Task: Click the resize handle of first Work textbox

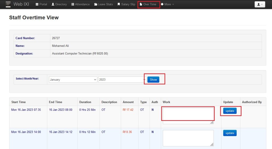Action: click(x=212, y=122)
